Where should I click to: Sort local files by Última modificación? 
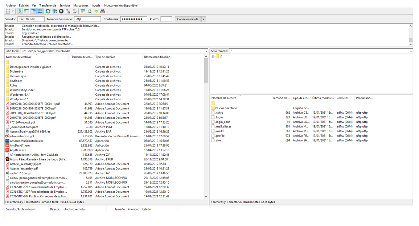pos(157,57)
